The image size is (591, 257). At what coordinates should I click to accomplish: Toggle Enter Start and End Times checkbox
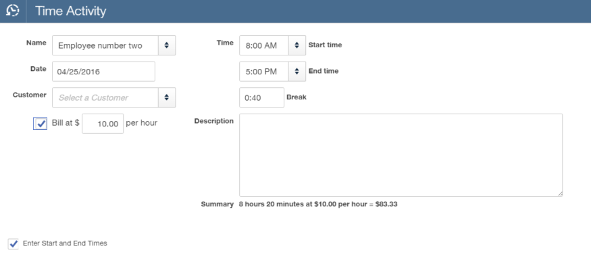pyautogui.click(x=14, y=243)
